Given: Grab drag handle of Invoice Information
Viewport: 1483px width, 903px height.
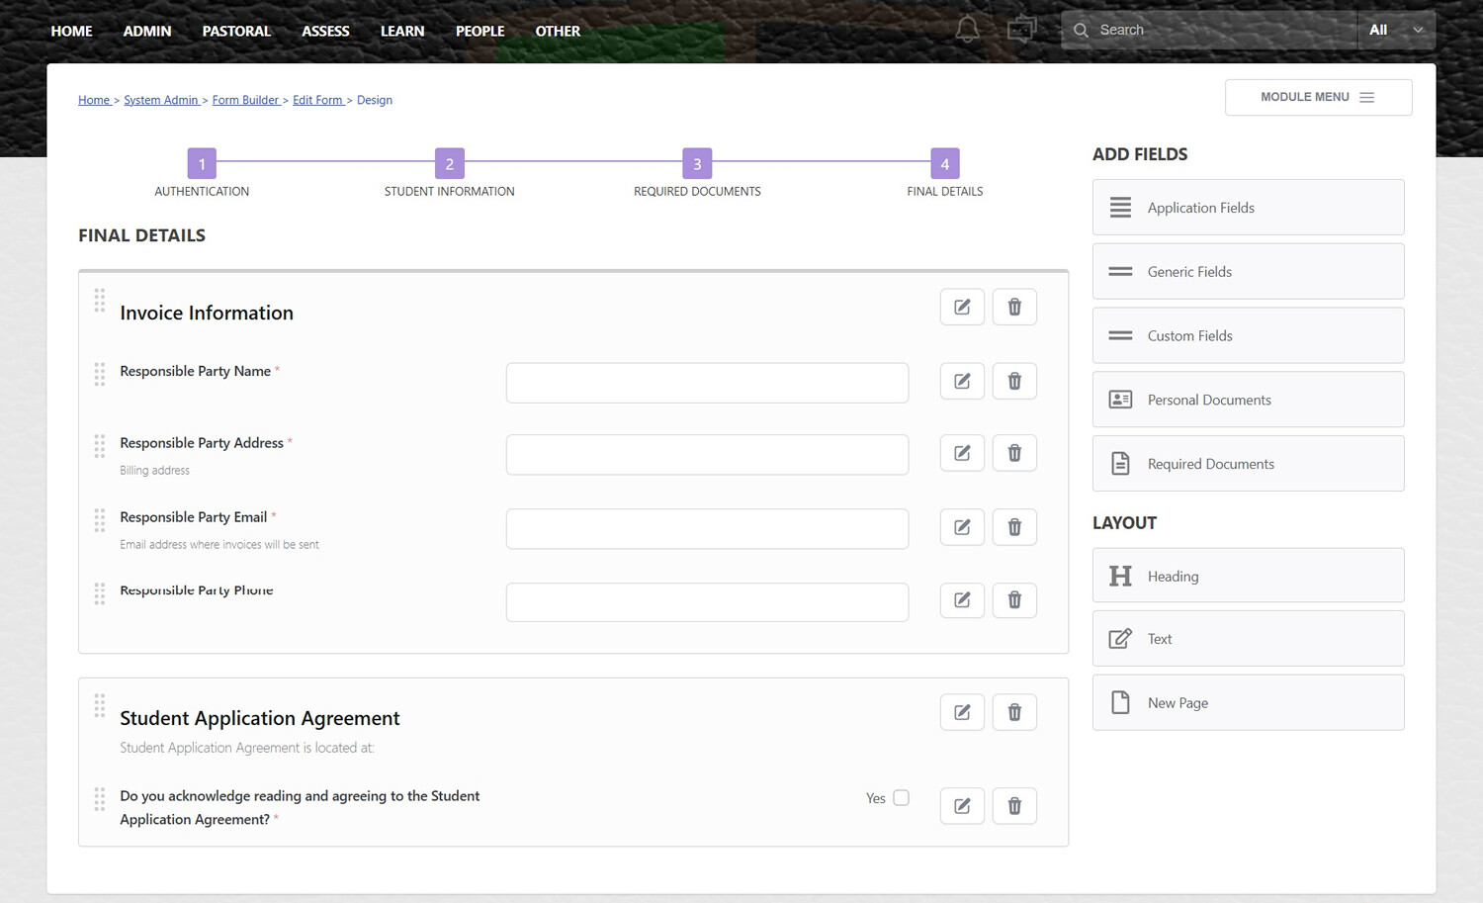Looking at the screenshot, I should coord(100,301).
